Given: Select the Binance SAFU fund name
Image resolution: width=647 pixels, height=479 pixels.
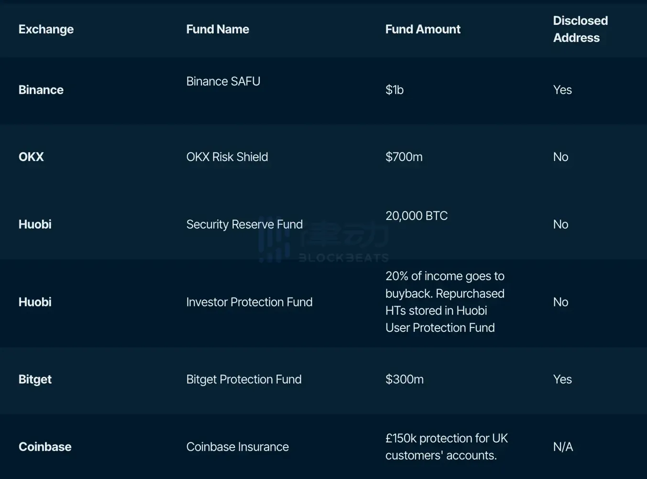Looking at the screenshot, I should tap(223, 81).
